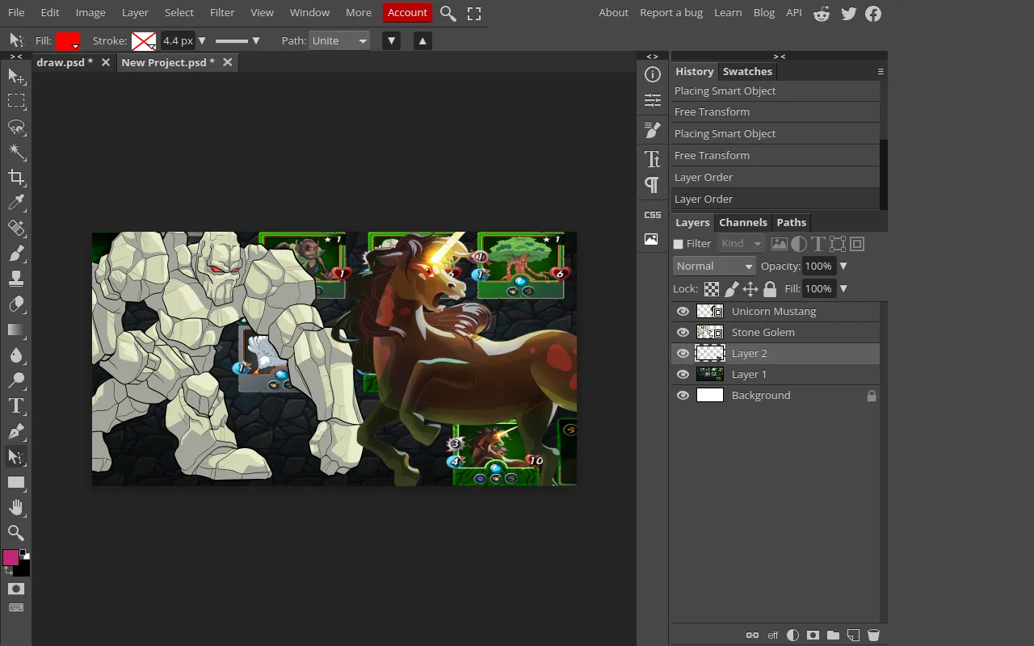Select the Hand tool

(16, 508)
